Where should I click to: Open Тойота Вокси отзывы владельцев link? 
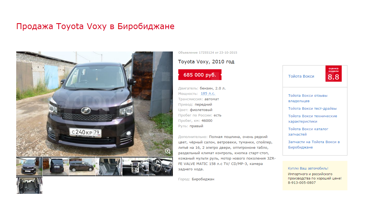(308, 98)
